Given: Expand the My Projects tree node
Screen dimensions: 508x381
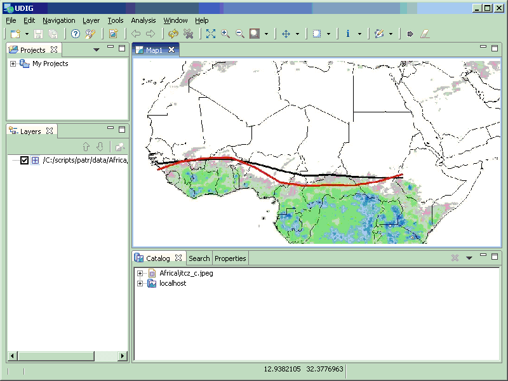Looking at the screenshot, I should 13,63.
